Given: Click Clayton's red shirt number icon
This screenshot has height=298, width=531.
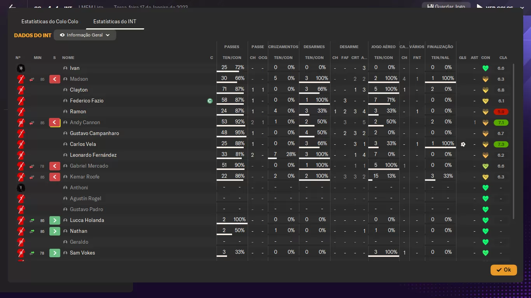Looking at the screenshot, I should [21, 90].
